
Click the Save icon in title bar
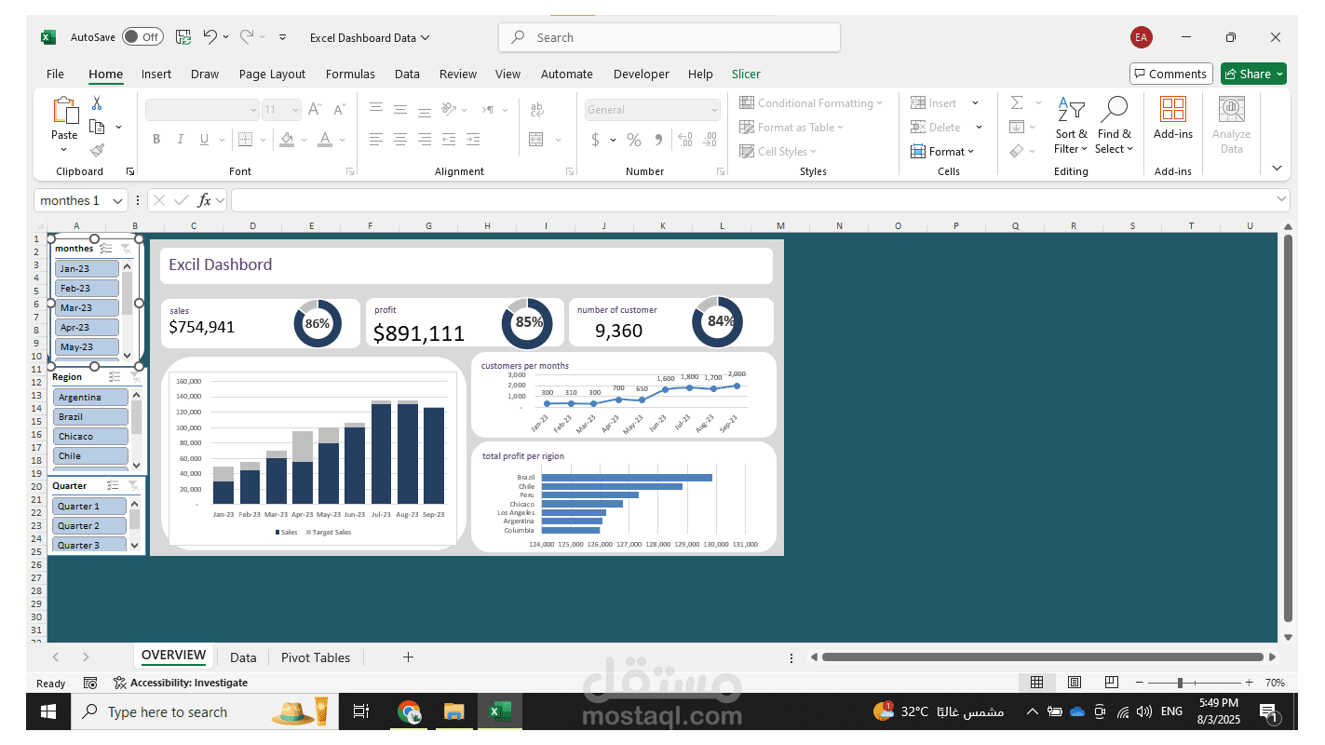coord(183,37)
